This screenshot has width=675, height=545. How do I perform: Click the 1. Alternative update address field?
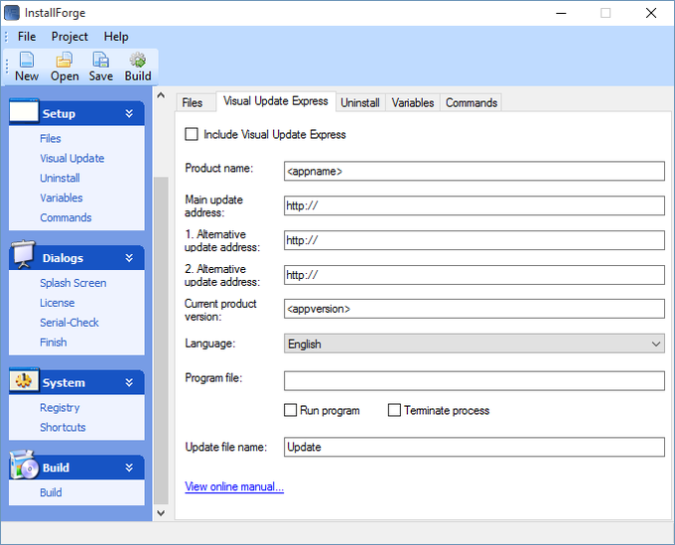[x=473, y=240]
